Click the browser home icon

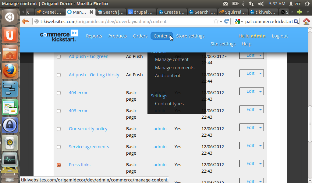pos(306,22)
